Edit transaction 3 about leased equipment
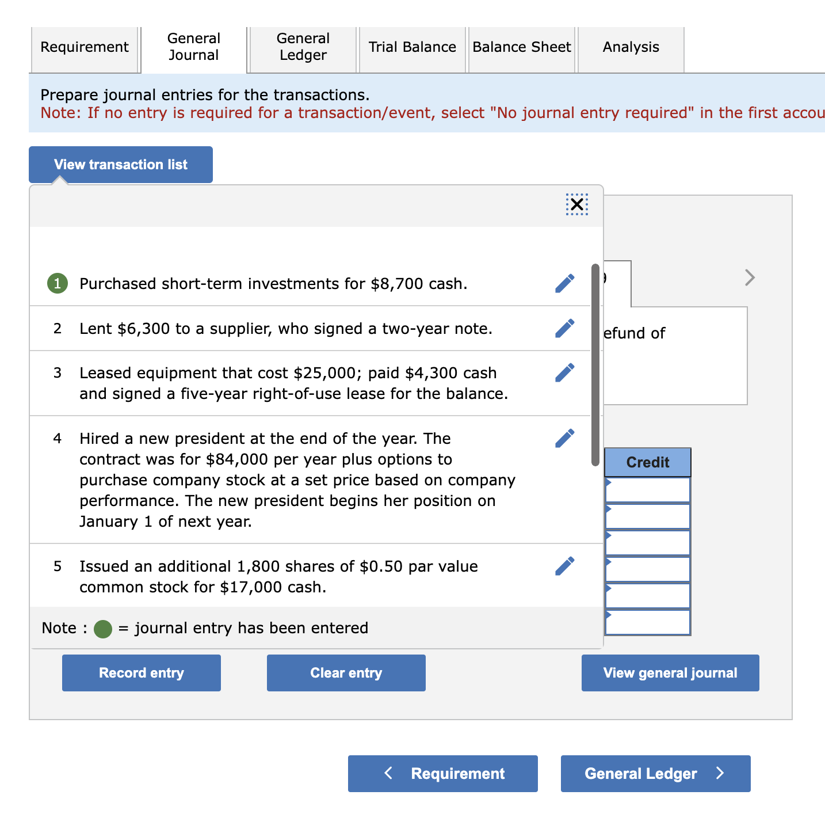The image size is (825, 814). tap(564, 372)
